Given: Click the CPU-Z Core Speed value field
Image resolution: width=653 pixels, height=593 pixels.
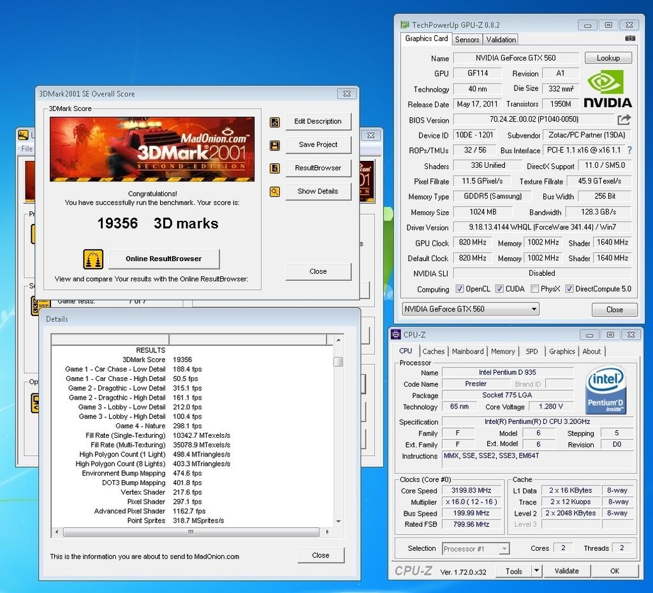Looking at the screenshot, I should [471, 490].
